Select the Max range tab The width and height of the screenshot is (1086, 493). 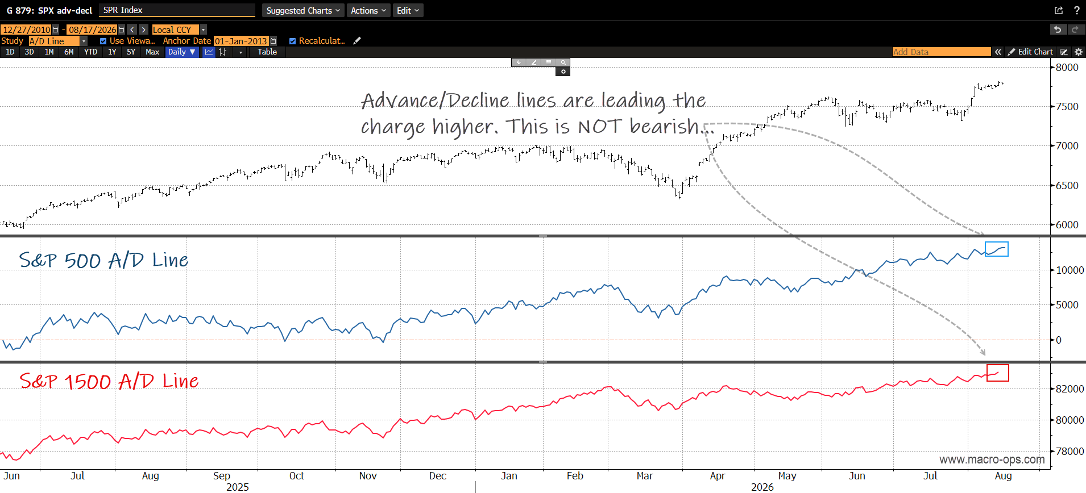coord(152,52)
